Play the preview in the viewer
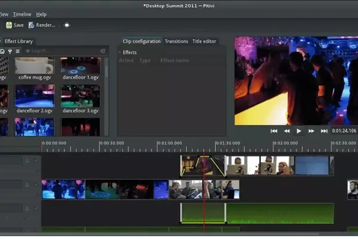Screen dimensions: 358x239 299,131
